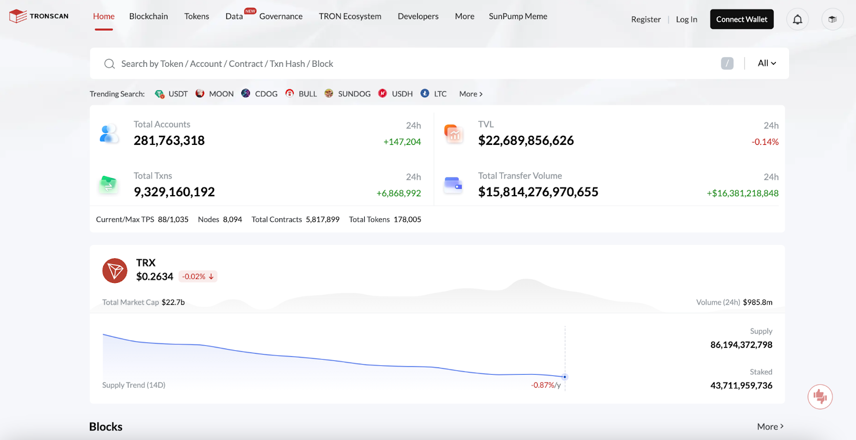Click the round icon next to the bell
This screenshot has height=440, width=856.
click(x=832, y=19)
